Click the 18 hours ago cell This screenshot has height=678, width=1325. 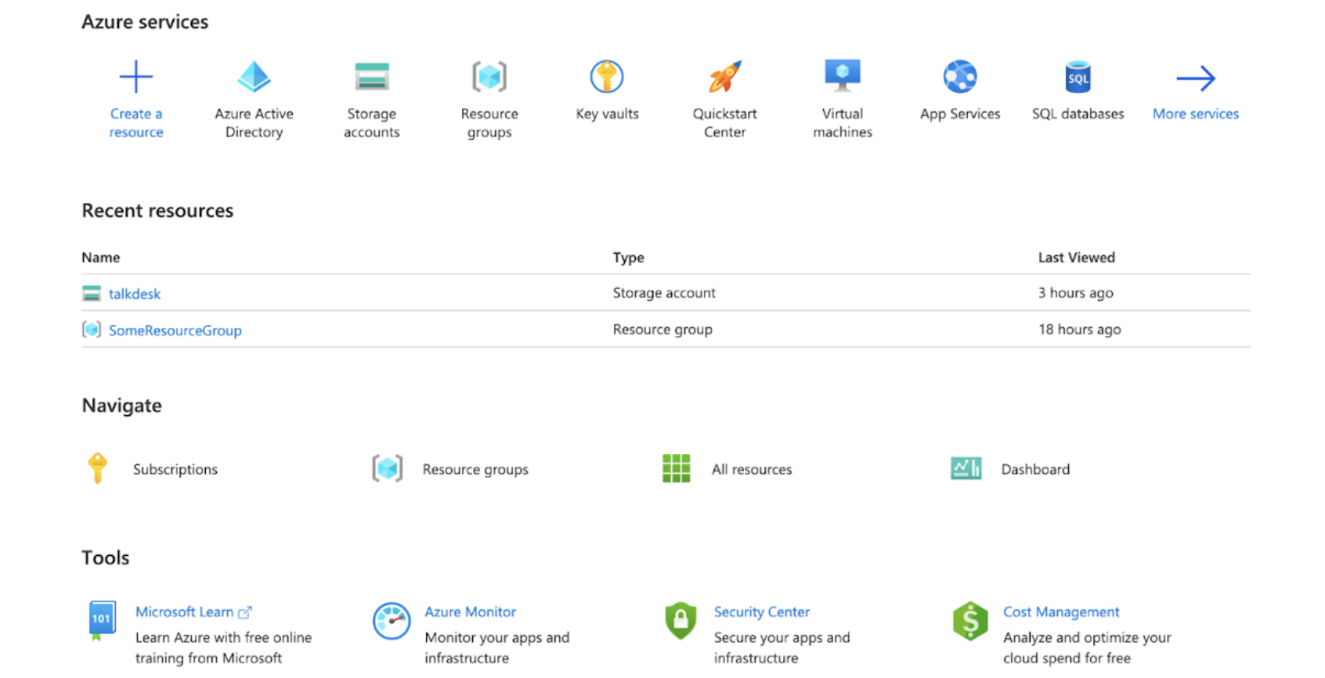pyautogui.click(x=1080, y=330)
